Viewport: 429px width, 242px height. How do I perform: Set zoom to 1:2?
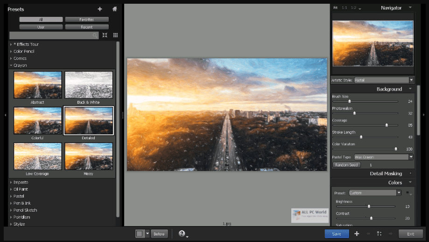(x=353, y=7)
